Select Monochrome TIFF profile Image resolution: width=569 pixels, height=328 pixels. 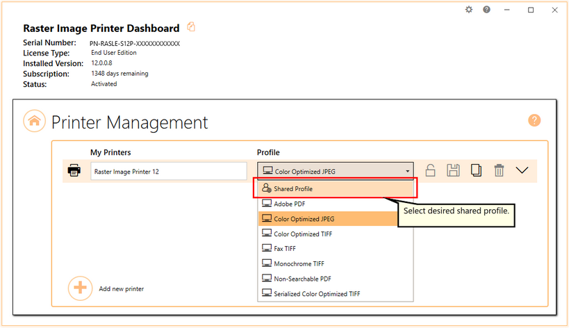tap(336, 263)
